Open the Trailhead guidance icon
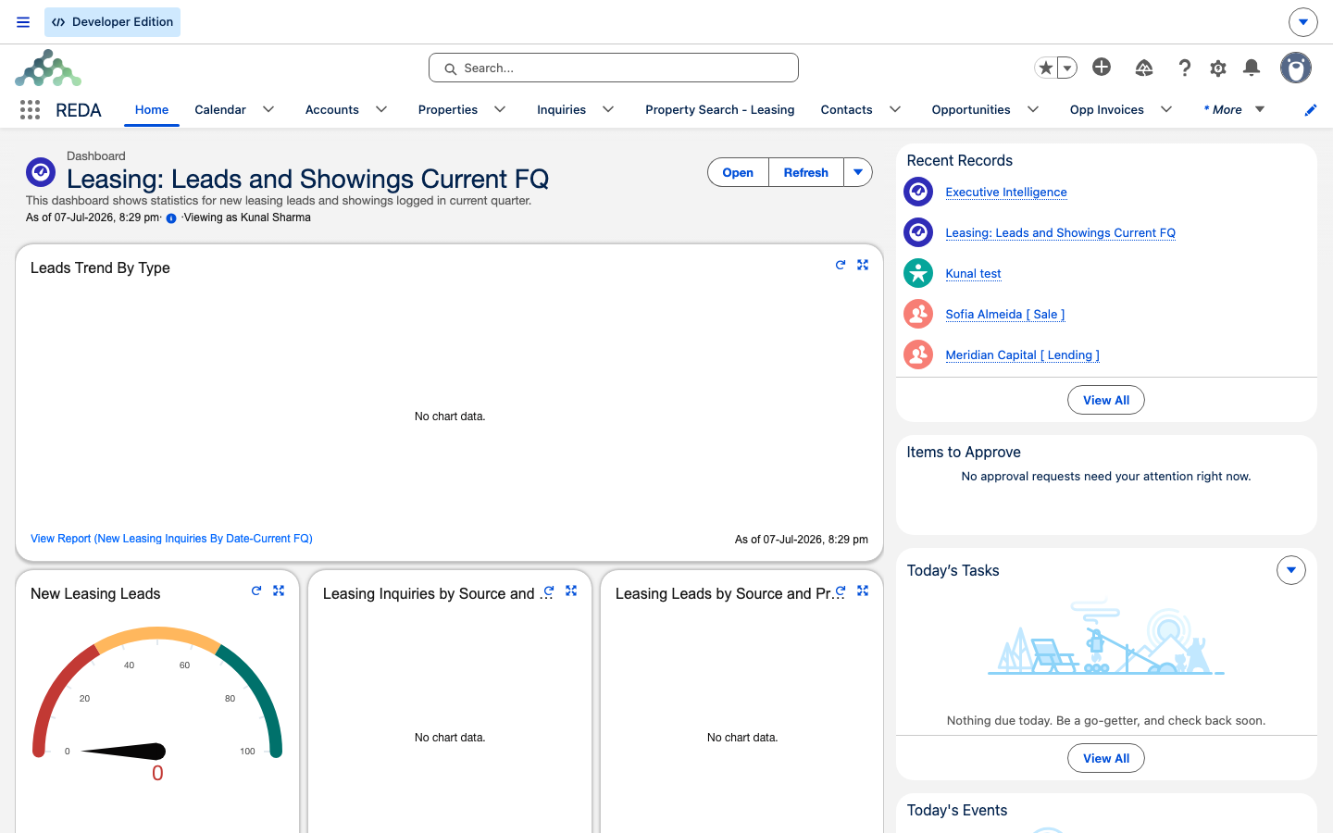The height and width of the screenshot is (833, 1333). (x=1144, y=68)
